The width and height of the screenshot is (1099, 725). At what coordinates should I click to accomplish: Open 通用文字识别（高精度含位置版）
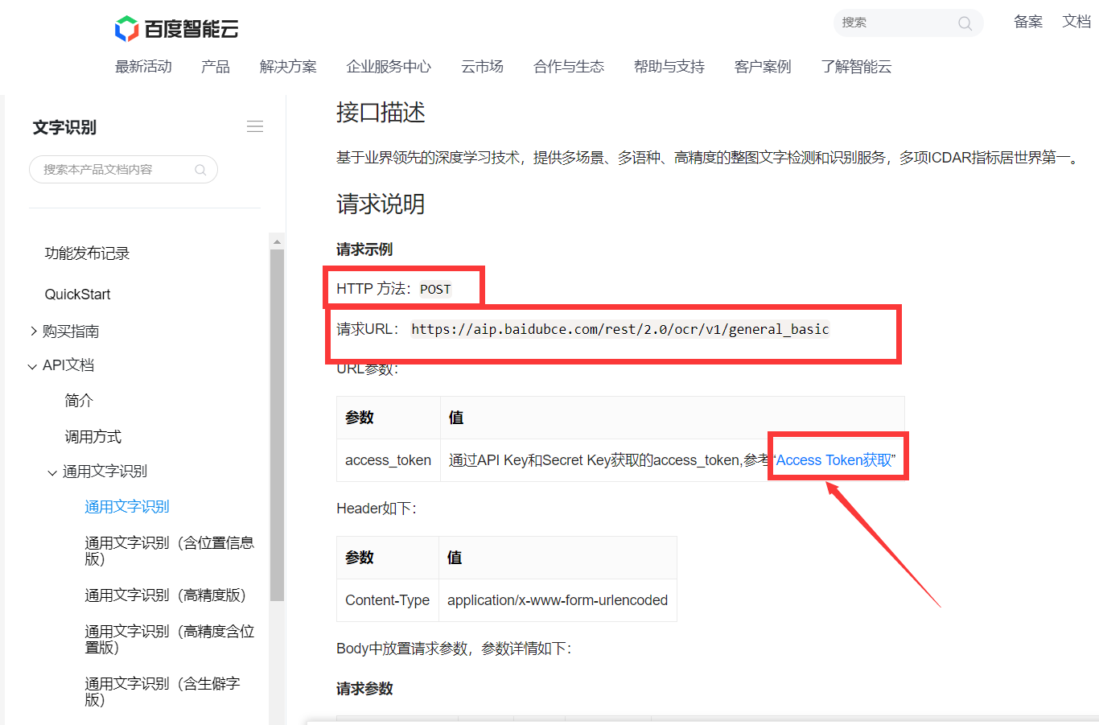click(x=169, y=639)
